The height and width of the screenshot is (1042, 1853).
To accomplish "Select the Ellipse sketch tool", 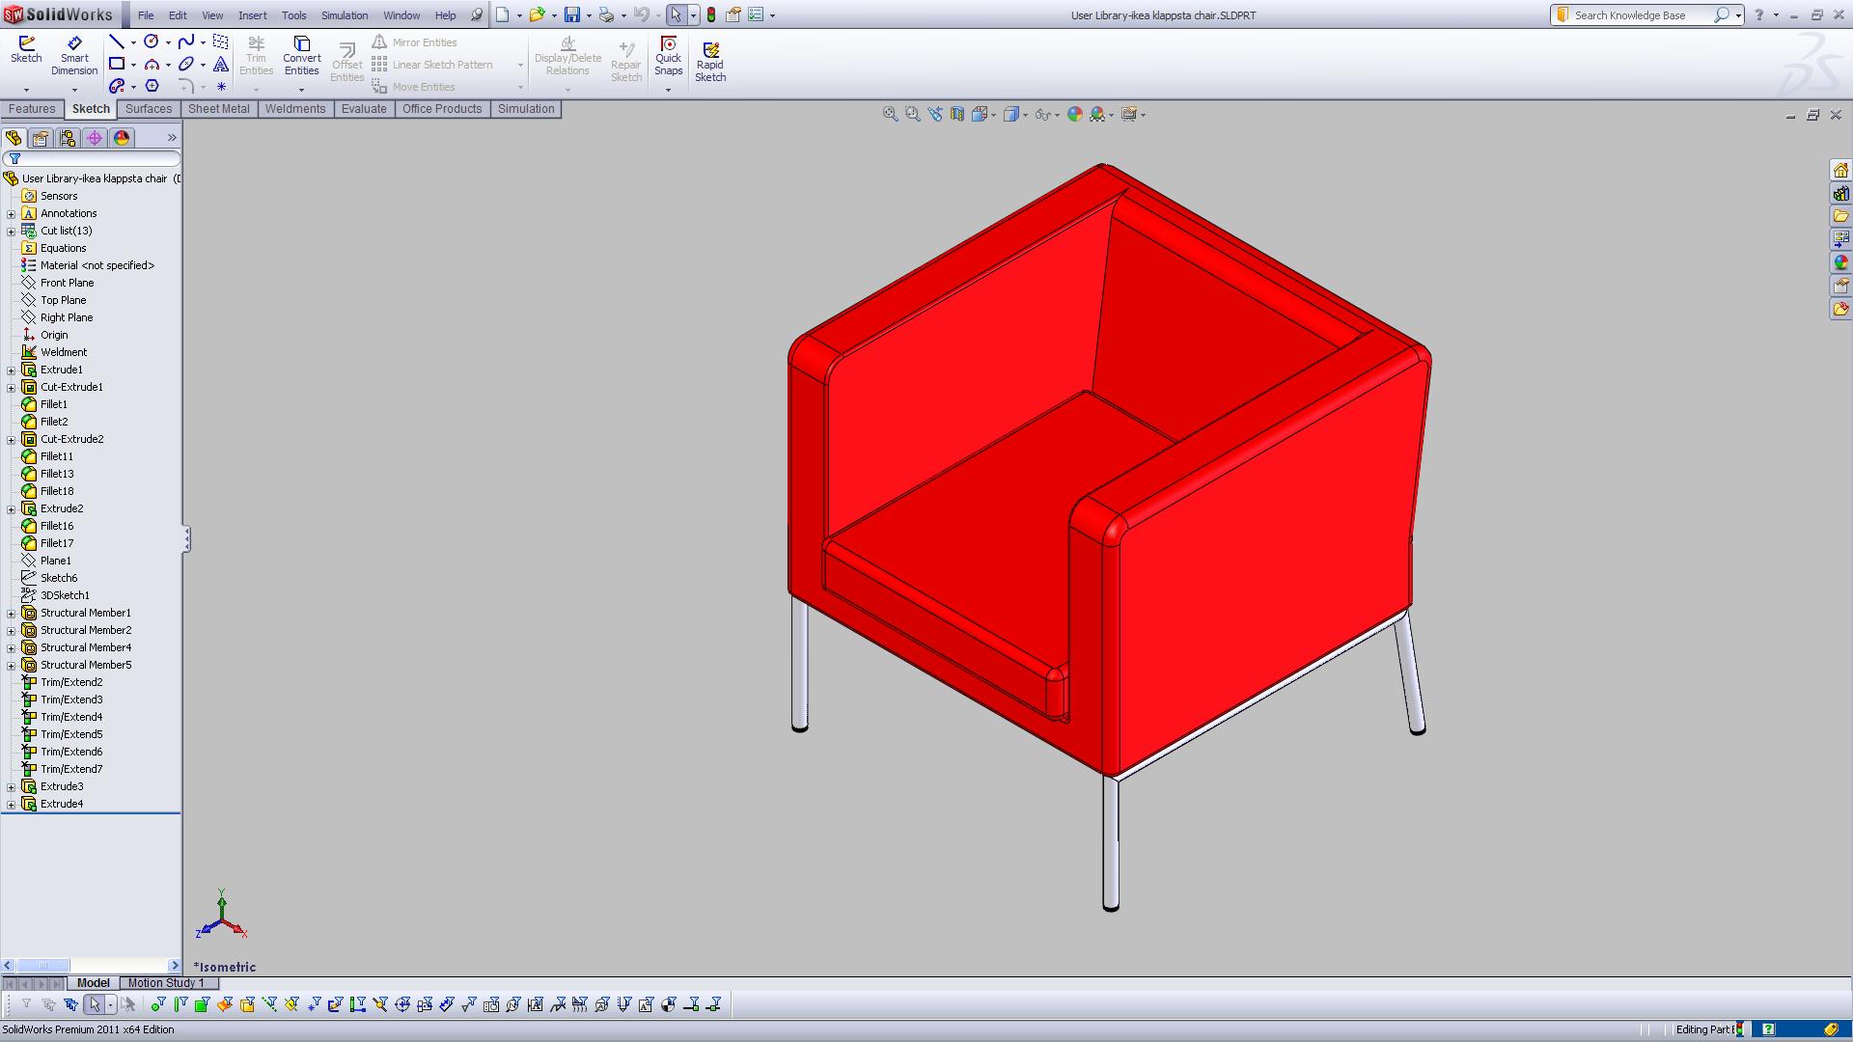I will (x=186, y=64).
